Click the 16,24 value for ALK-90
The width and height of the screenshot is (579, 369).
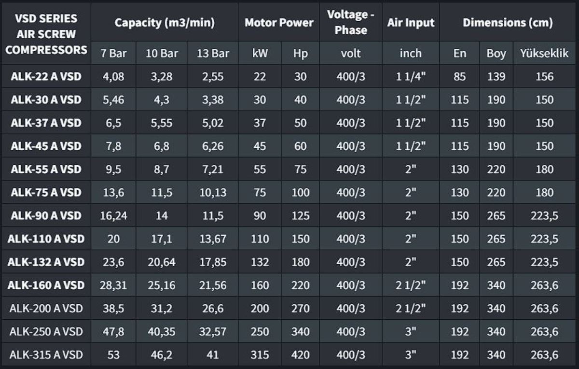pos(114,215)
